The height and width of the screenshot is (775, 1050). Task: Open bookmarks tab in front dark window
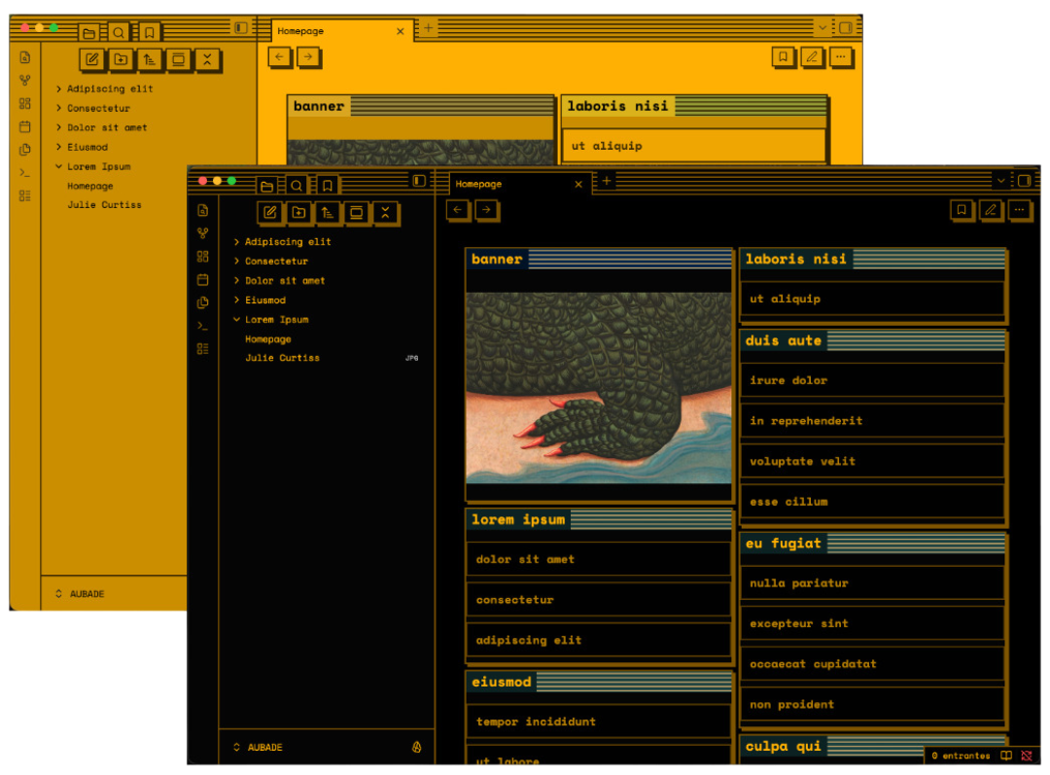tap(328, 186)
